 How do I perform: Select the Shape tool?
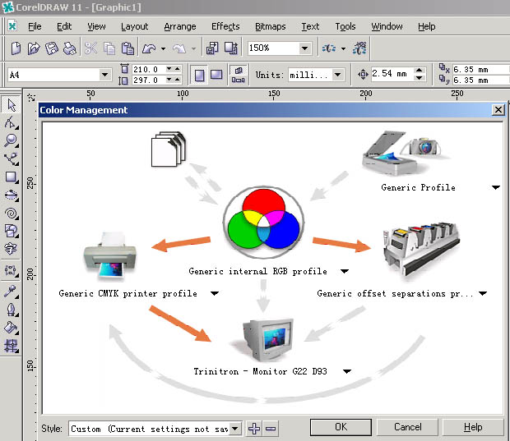coord(12,122)
